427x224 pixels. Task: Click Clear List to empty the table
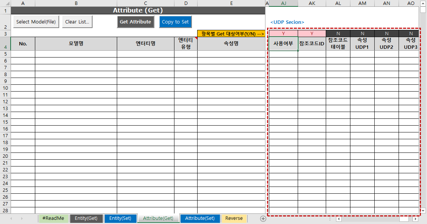pyautogui.click(x=77, y=22)
